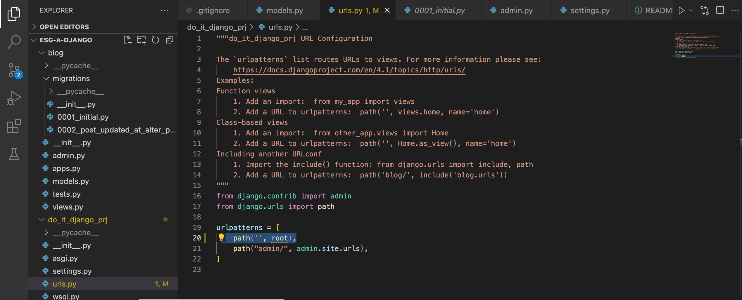Image resolution: width=742 pixels, height=300 pixels.
Task: Open apps.py in file tree
Action: click(103, 168)
